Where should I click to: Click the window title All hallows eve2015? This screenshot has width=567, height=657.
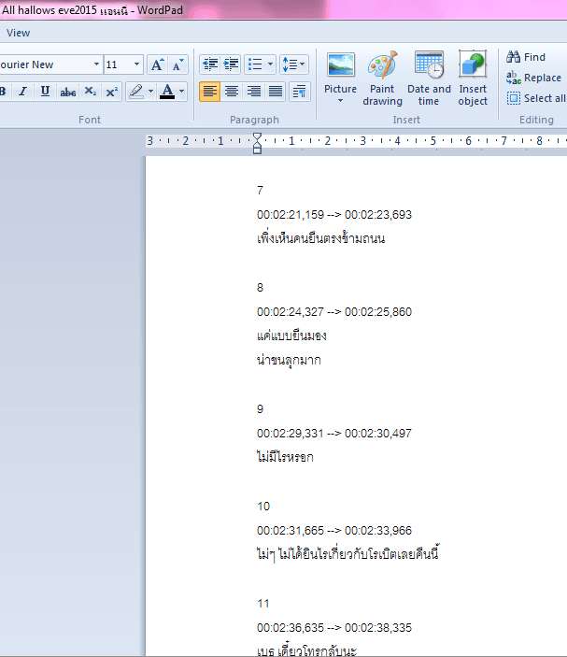click(49, 10)
